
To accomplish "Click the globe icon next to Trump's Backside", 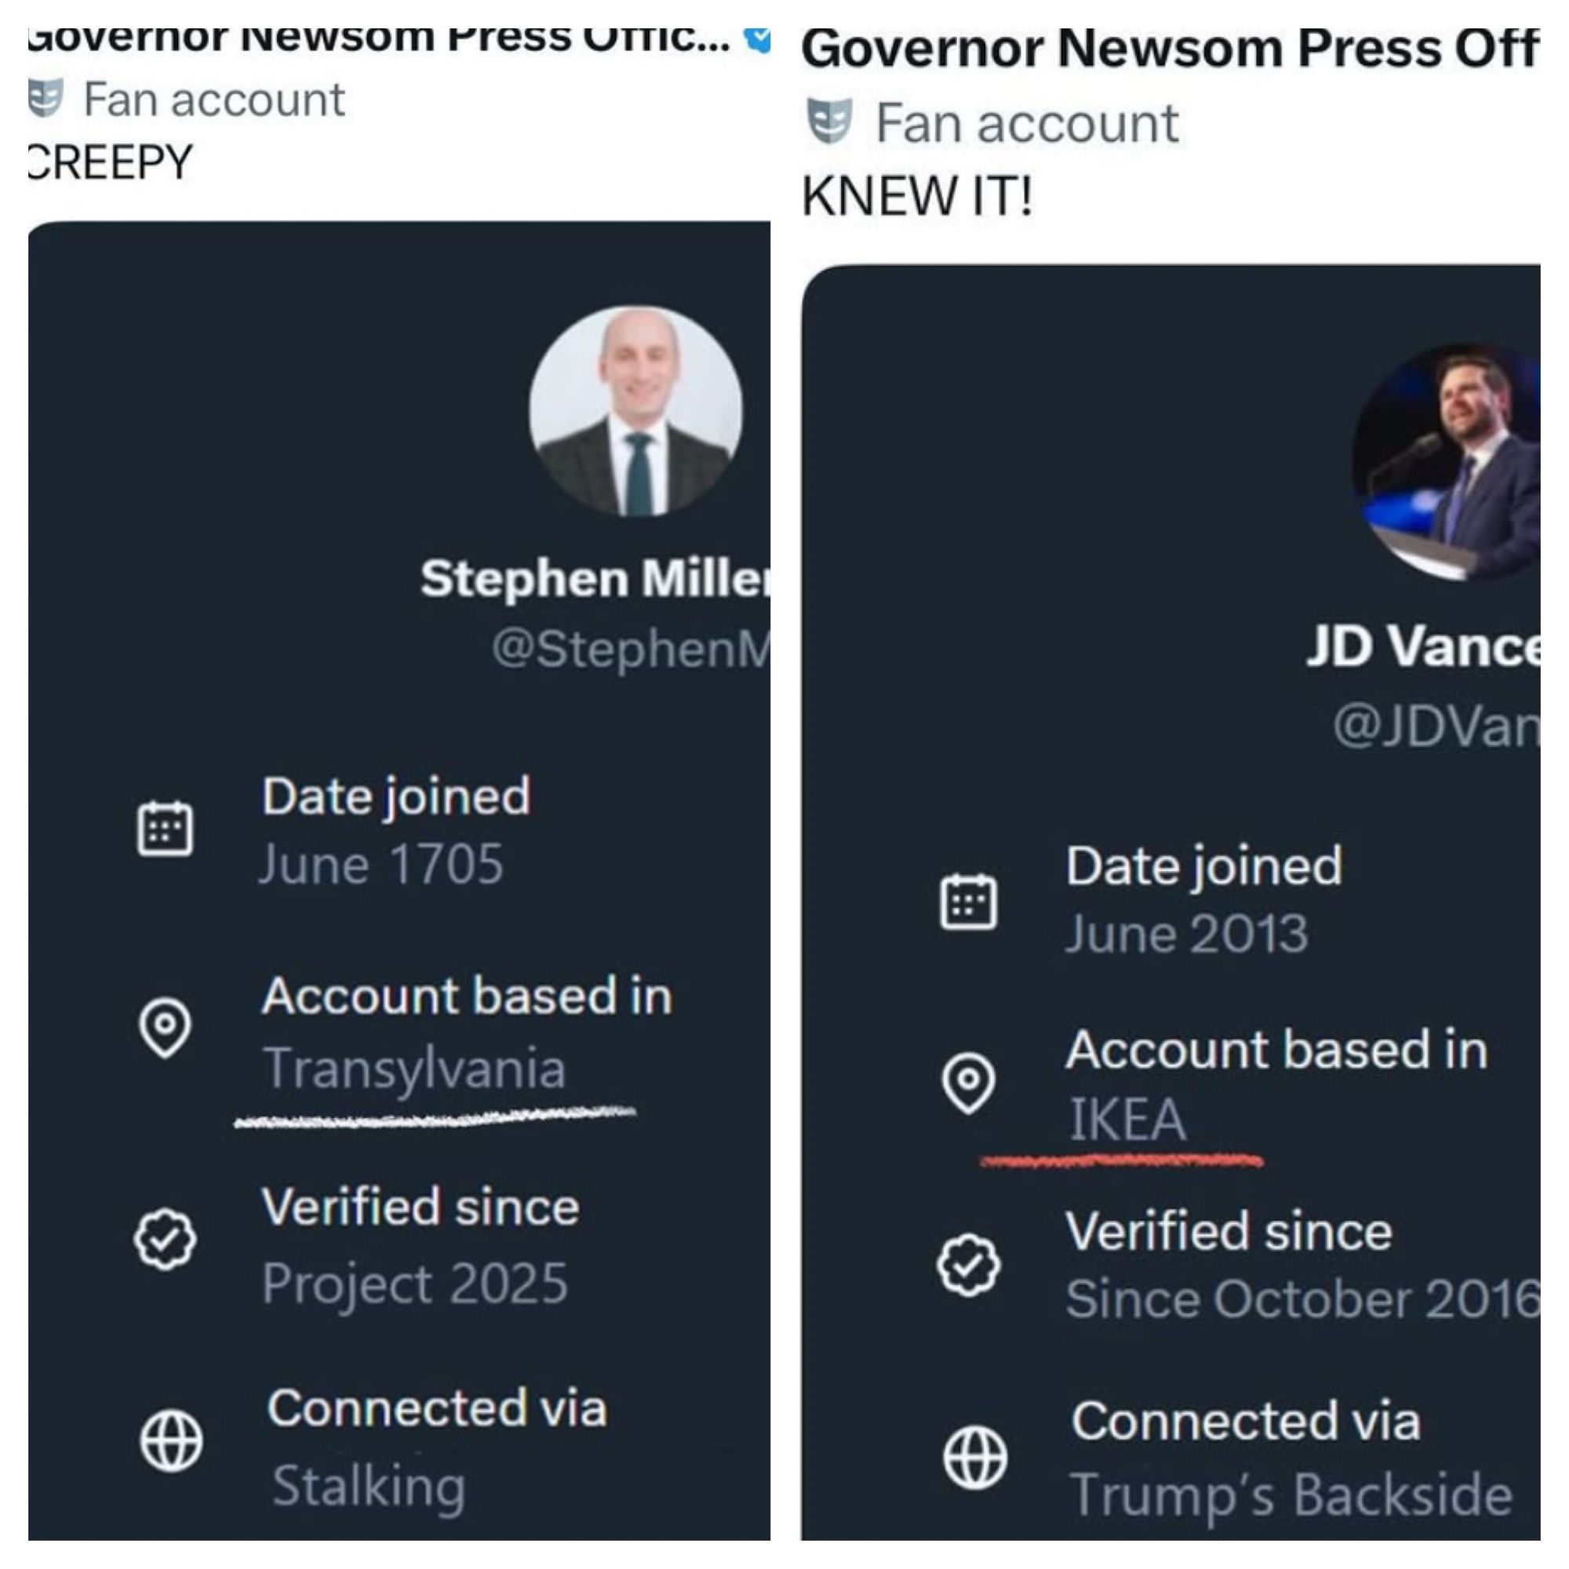I will coord(974,1457).
